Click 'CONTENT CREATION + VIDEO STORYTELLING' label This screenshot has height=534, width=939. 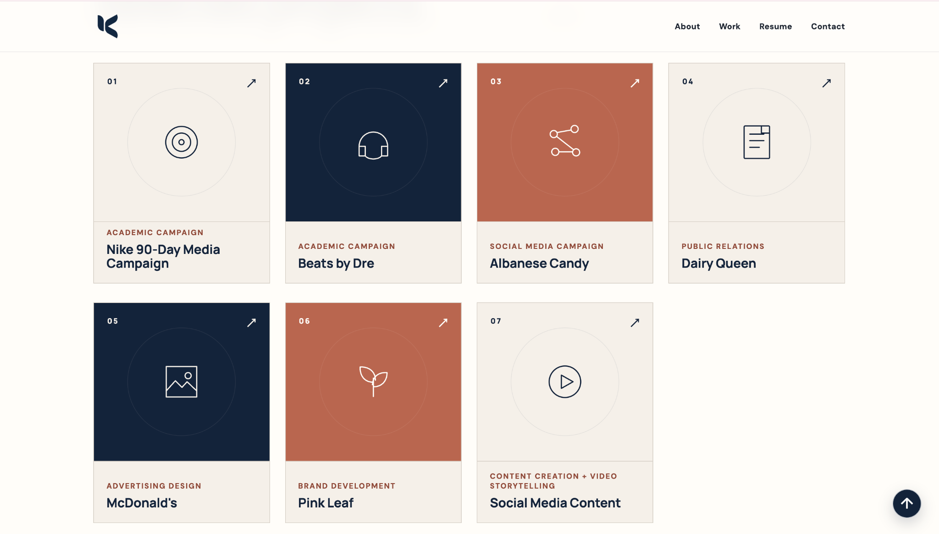[x=553, y=481]
